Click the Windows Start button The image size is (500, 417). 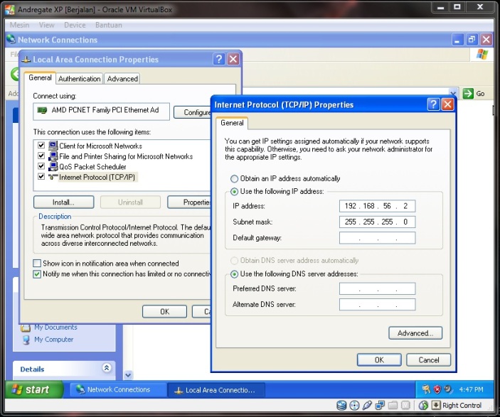(x=34, y=389)
